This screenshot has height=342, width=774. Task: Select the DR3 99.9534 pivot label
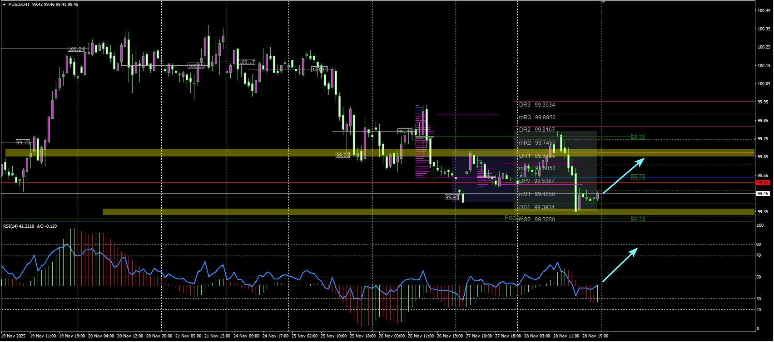pos(537,105)
